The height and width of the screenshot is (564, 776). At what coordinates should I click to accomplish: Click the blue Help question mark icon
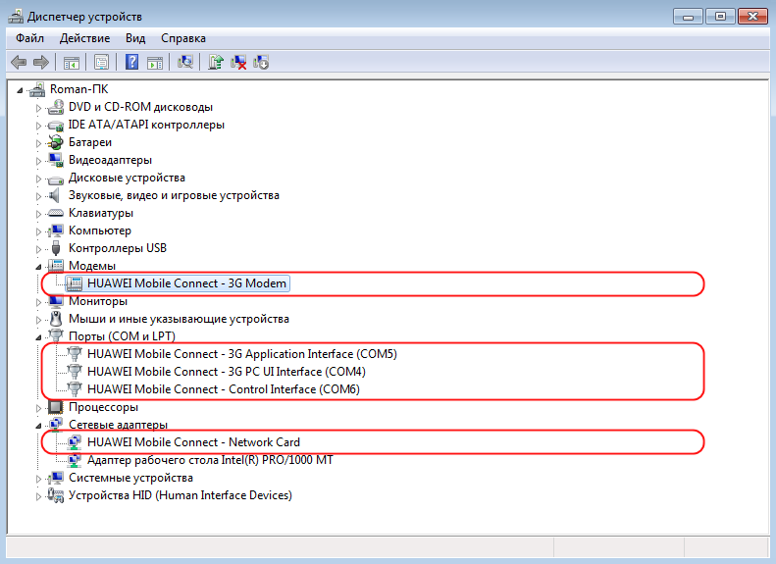[131, 63]
